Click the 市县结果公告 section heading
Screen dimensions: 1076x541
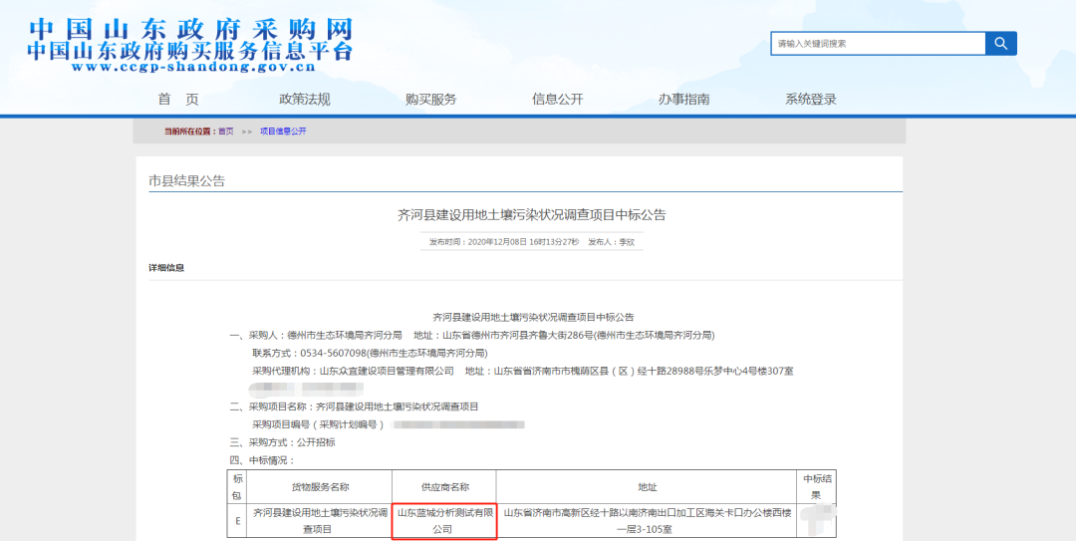[186, 181]
